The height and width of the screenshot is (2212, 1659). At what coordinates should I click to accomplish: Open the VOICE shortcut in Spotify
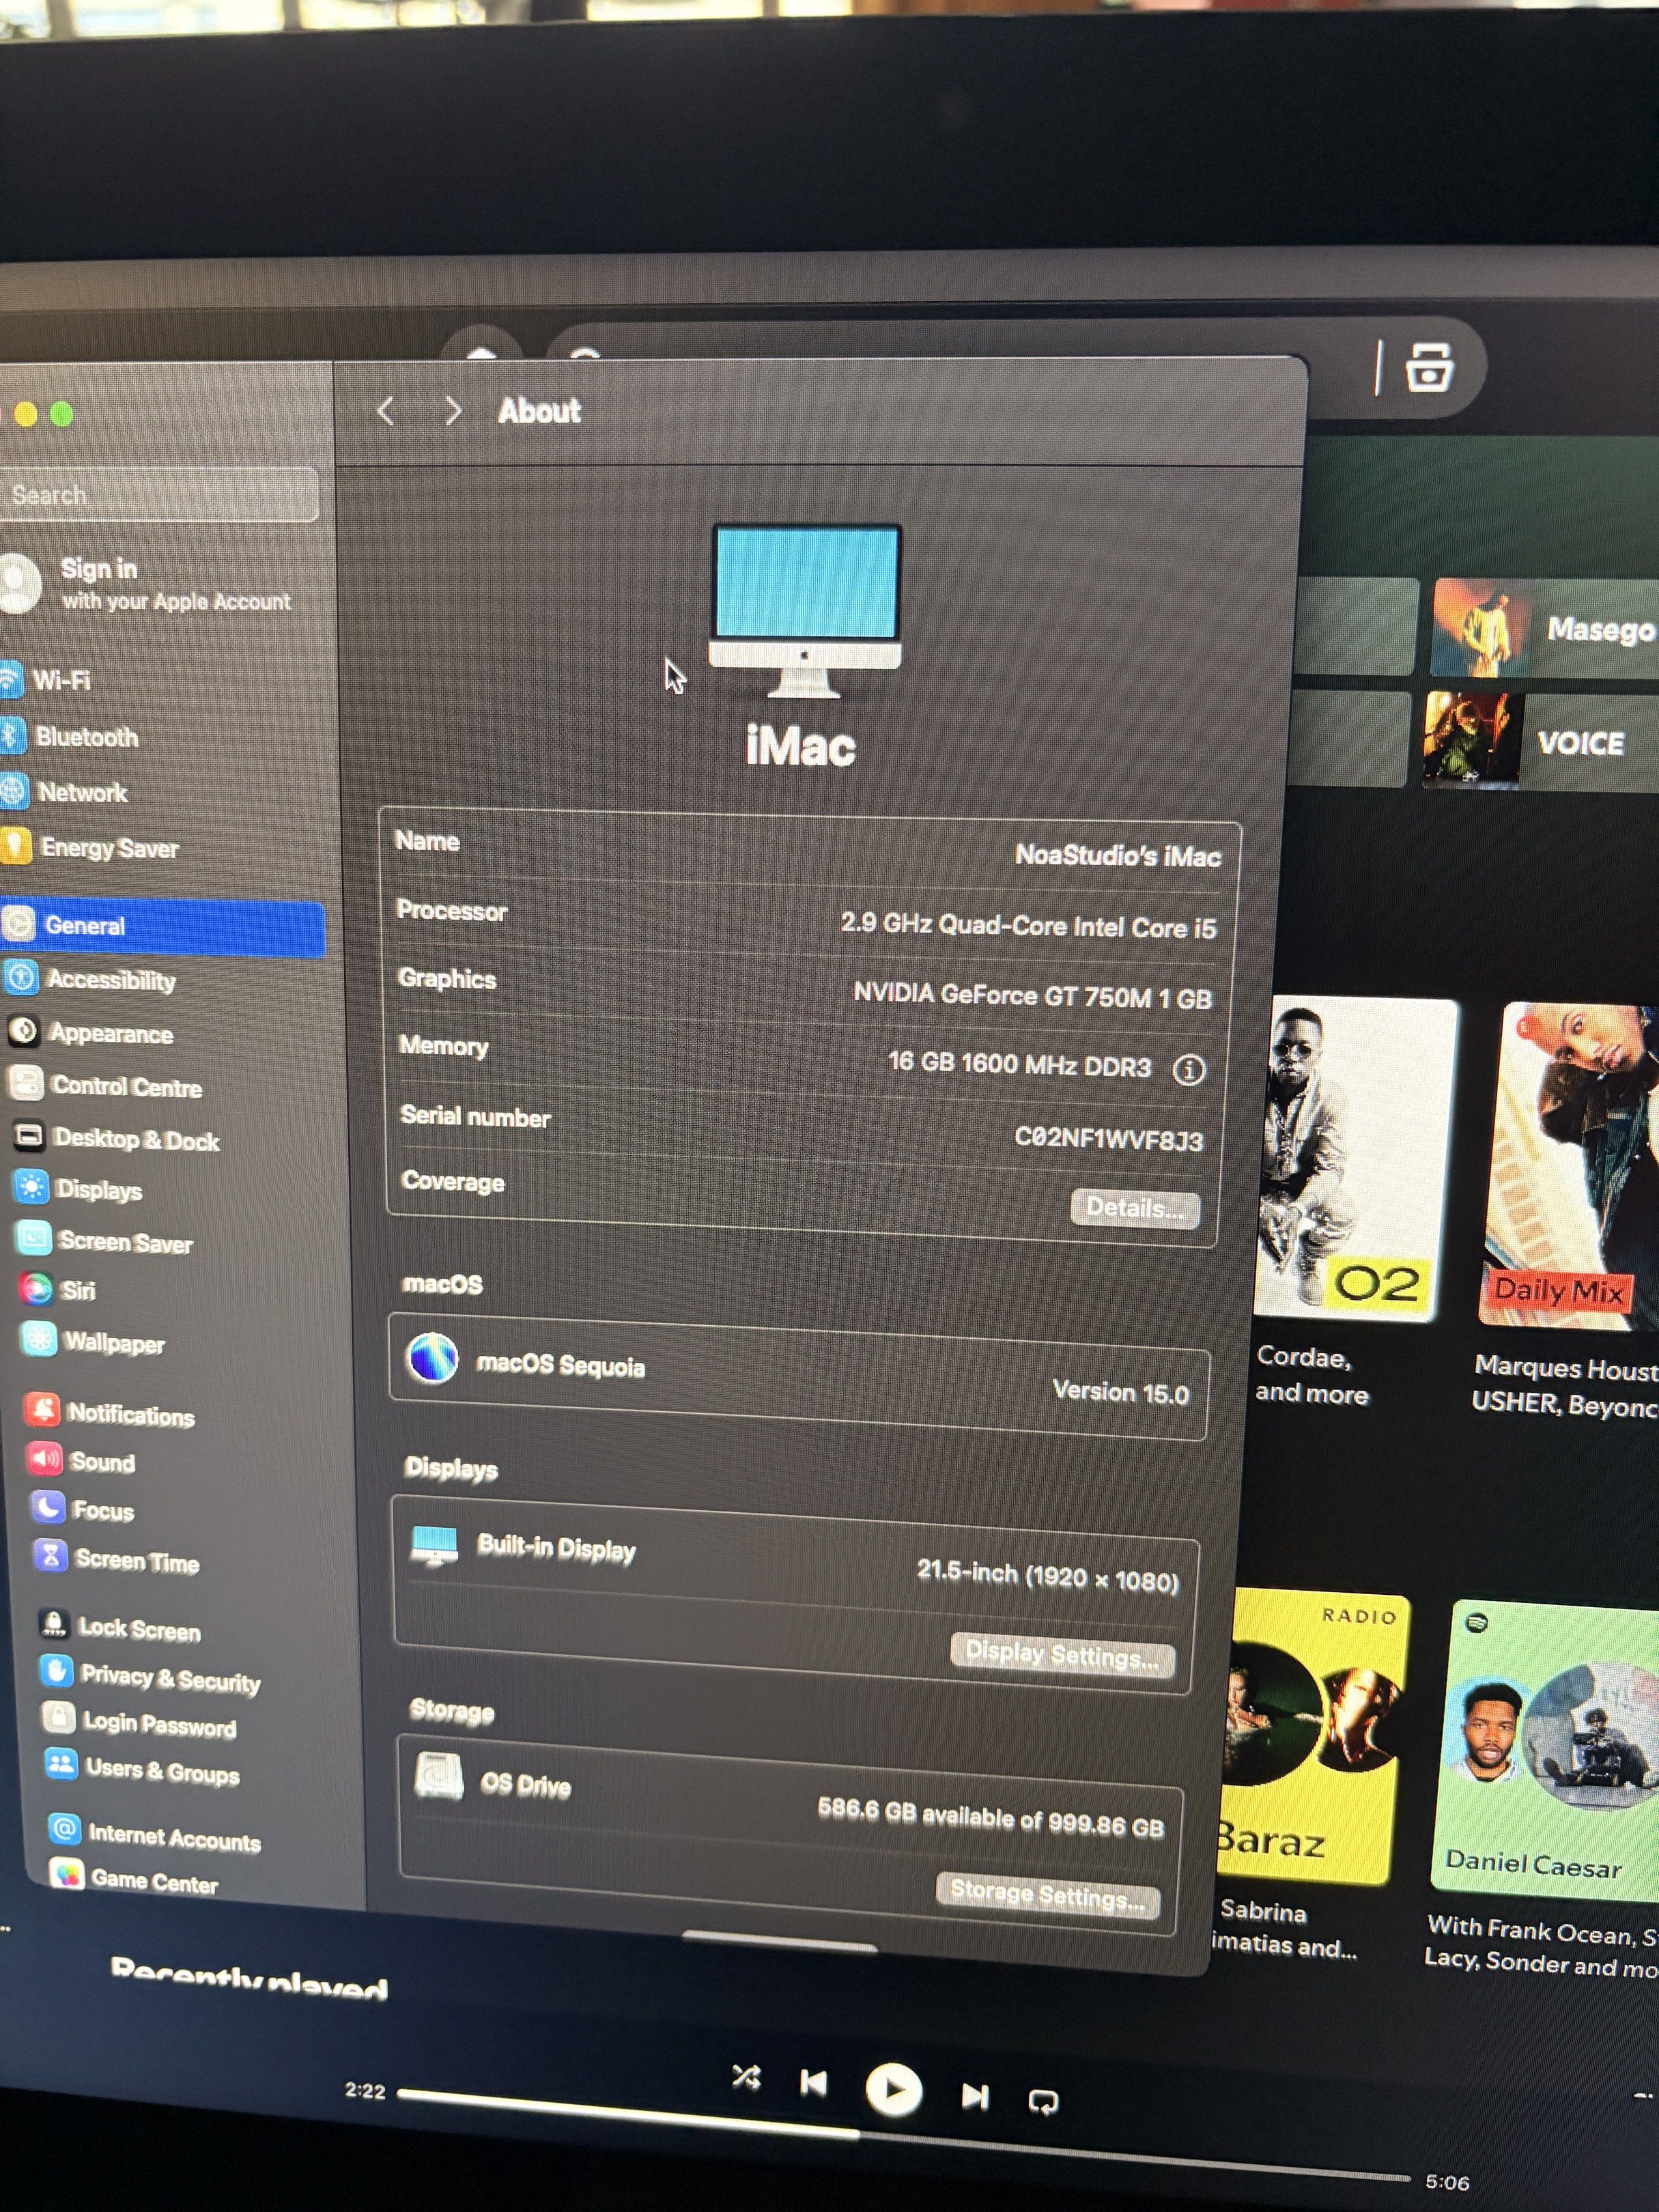1541,741
